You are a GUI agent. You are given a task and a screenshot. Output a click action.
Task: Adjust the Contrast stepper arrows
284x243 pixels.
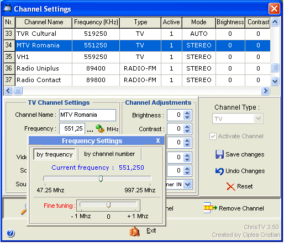187,129
